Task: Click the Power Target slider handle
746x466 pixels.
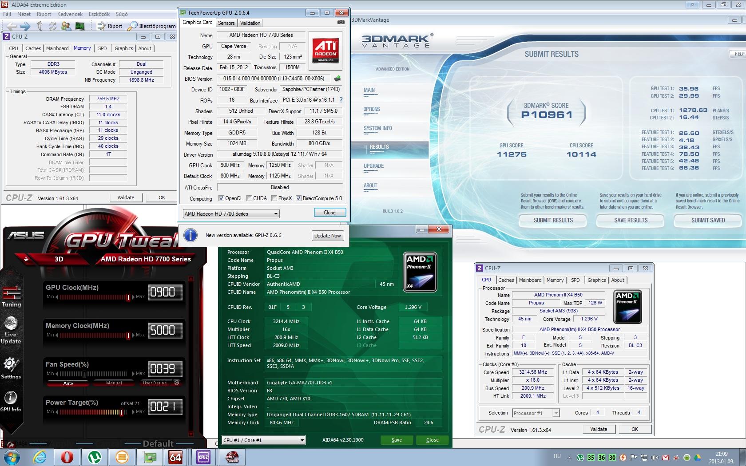Action: (x=122, y=412)
